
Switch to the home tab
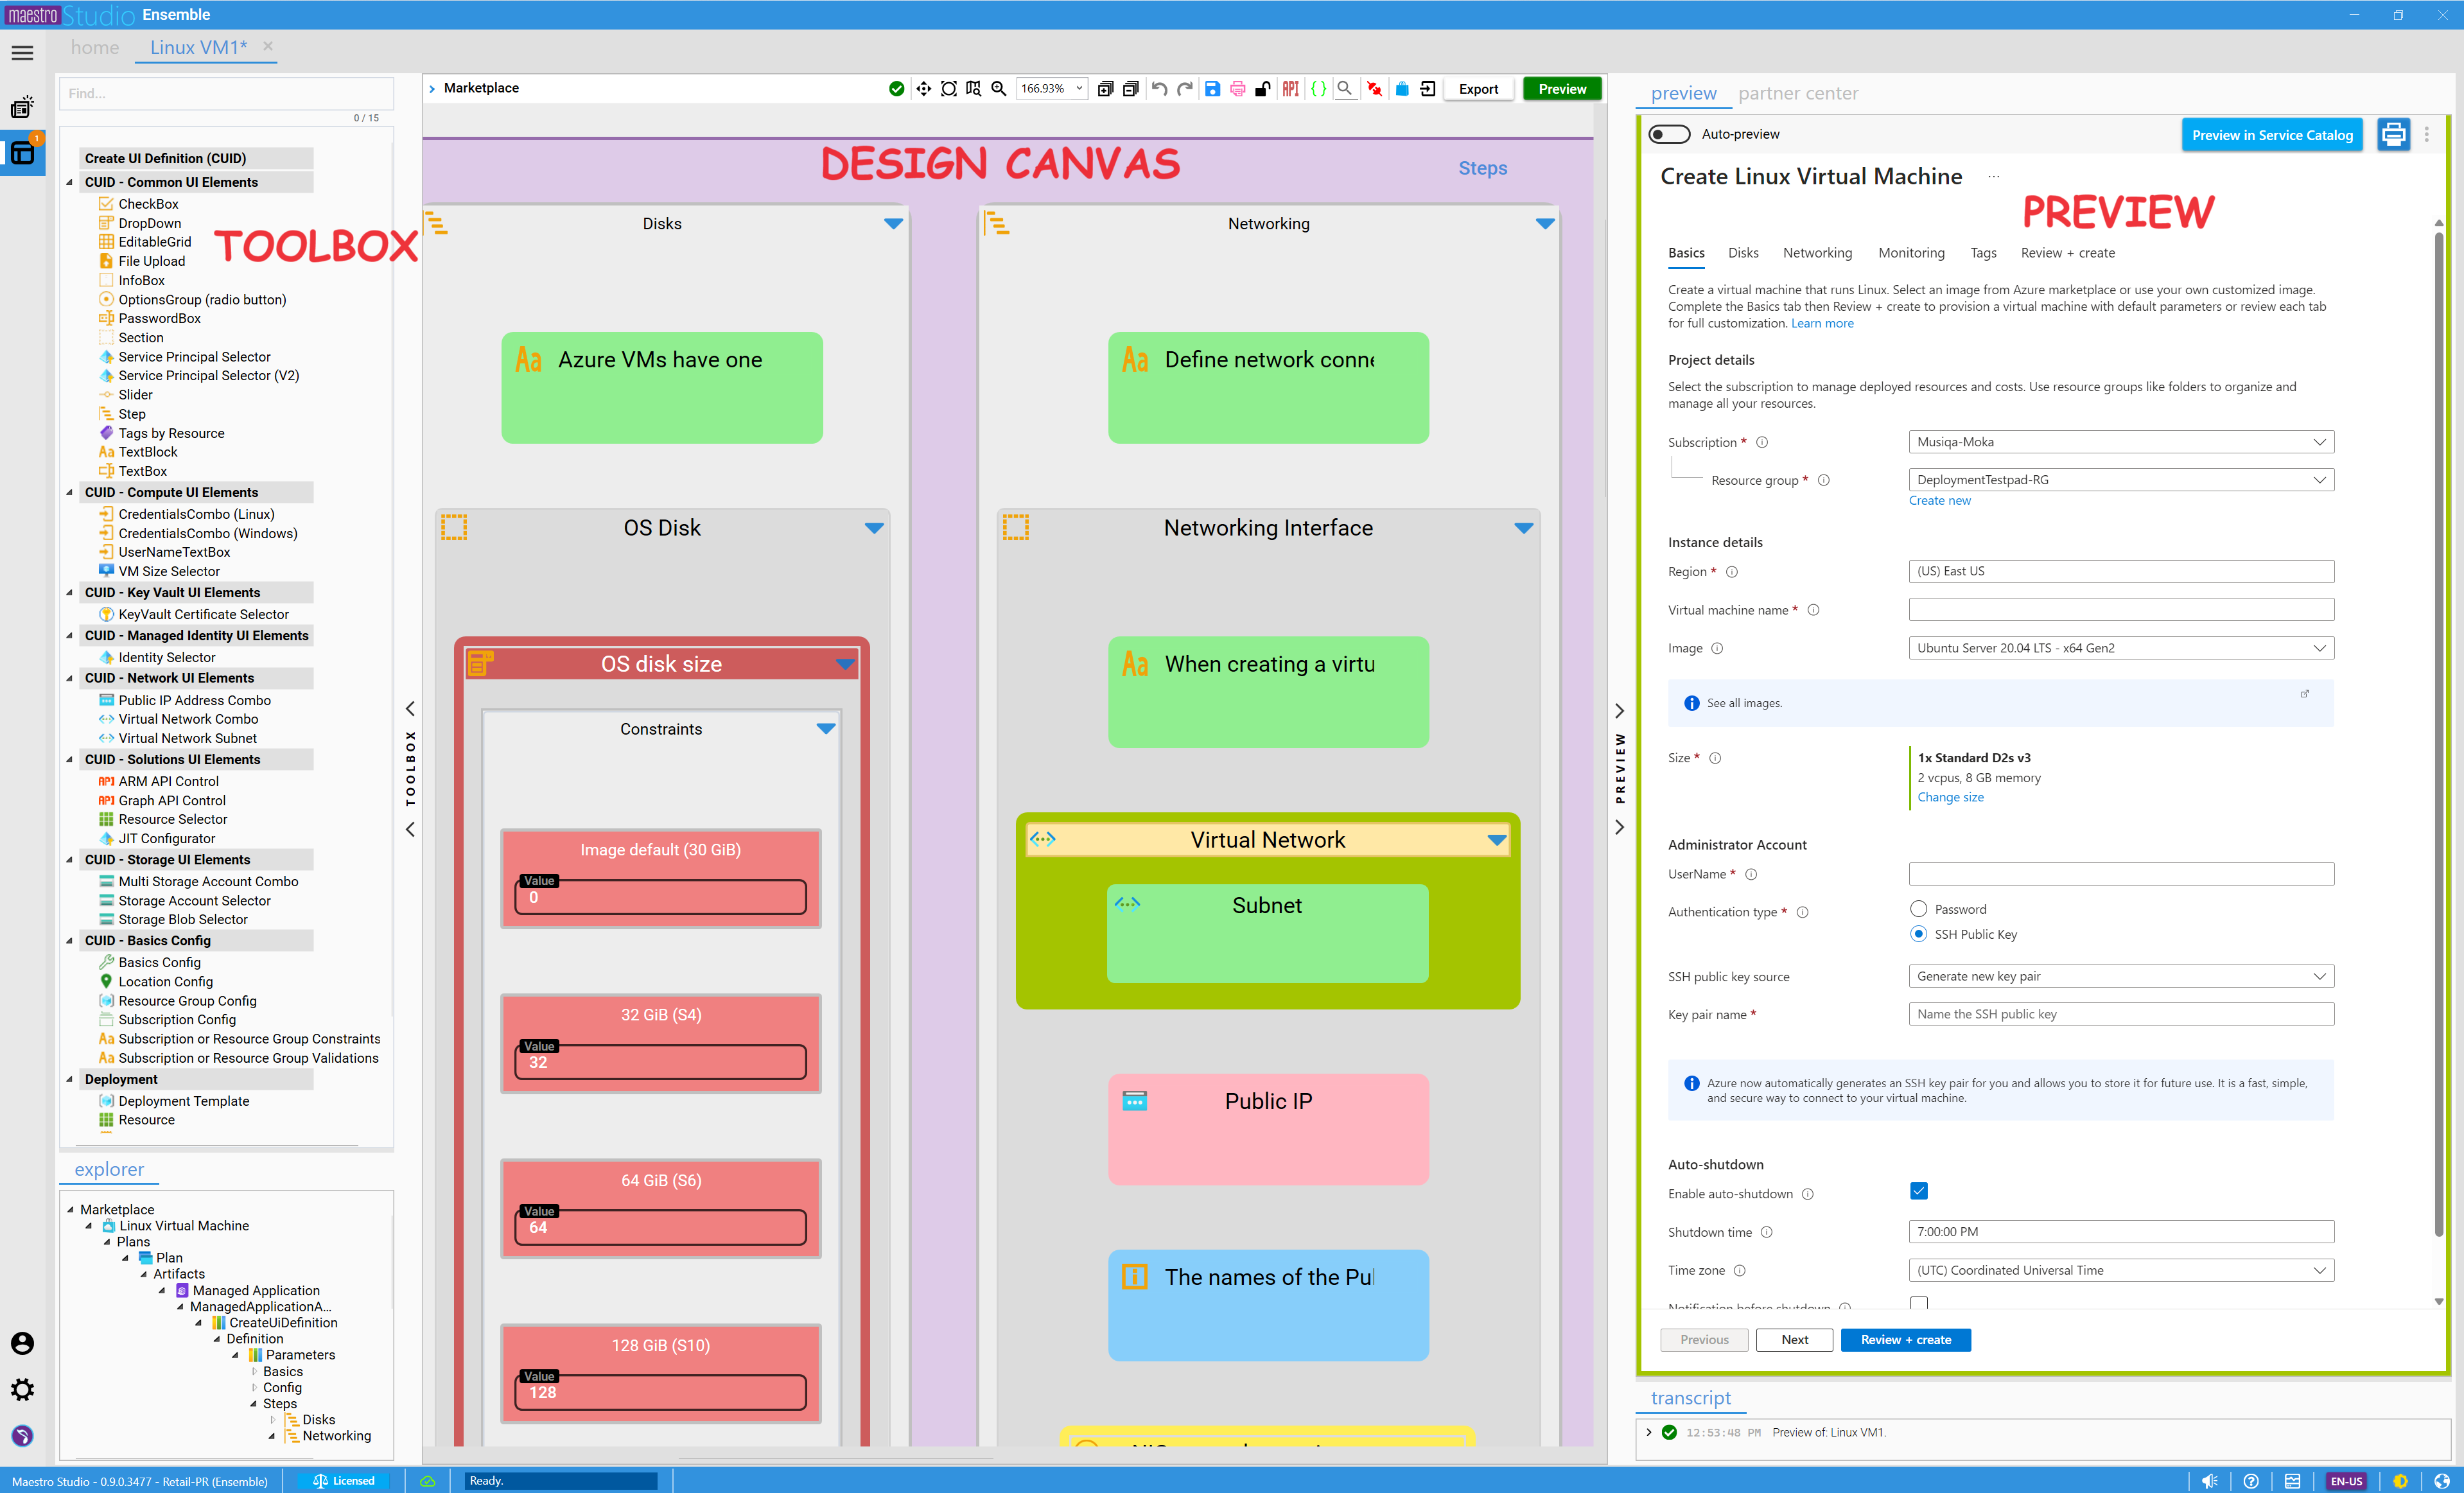tap(95, 47)
